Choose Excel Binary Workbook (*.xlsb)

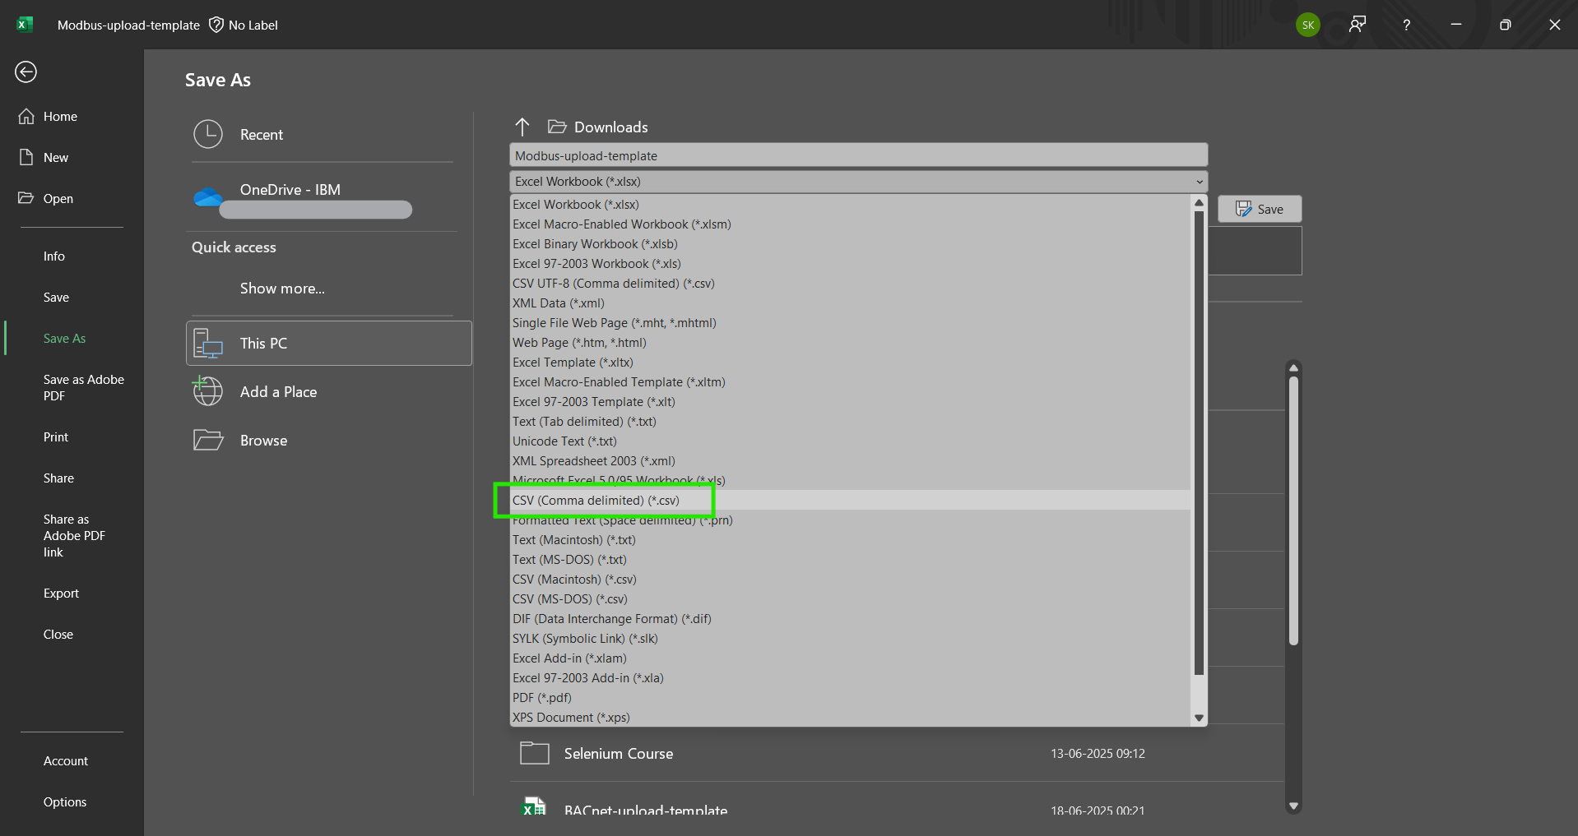click(x=850, y=244)
